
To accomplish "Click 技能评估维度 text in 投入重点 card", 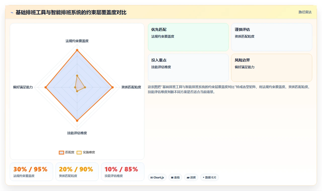I will (161, 67).
